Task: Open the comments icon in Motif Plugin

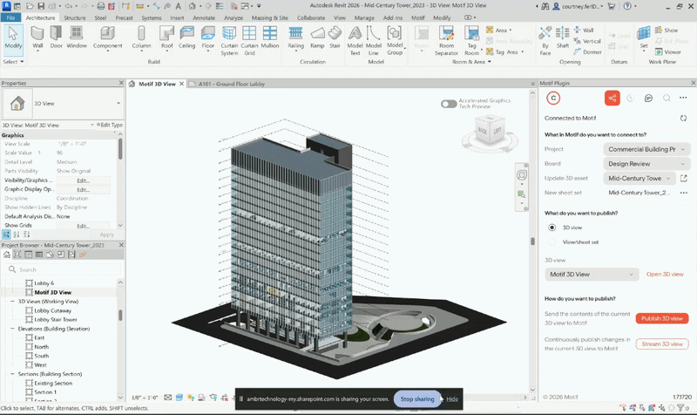Action: tap(648, 98)
